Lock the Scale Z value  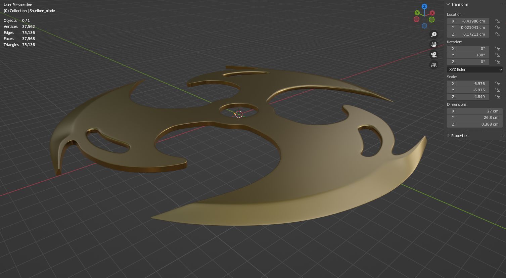[498, 97]
